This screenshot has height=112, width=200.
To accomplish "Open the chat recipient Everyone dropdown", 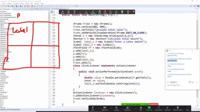I will 174,82.
